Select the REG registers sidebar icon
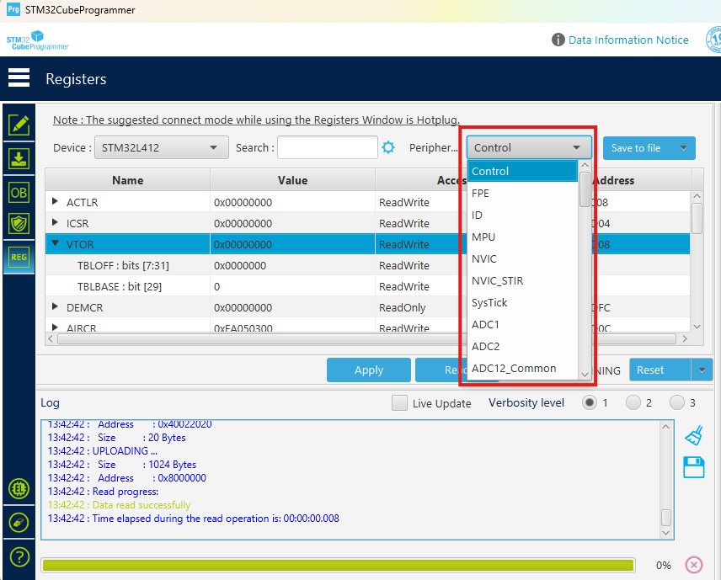Image resolution: width=721 pixels, height=580 pixels. coord(19,258)
